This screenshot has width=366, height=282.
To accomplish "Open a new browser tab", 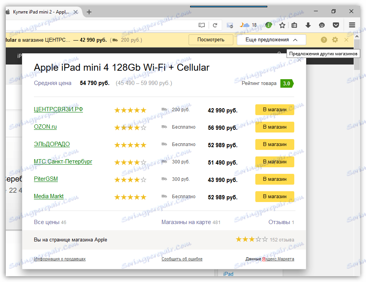I will [89, 12].
